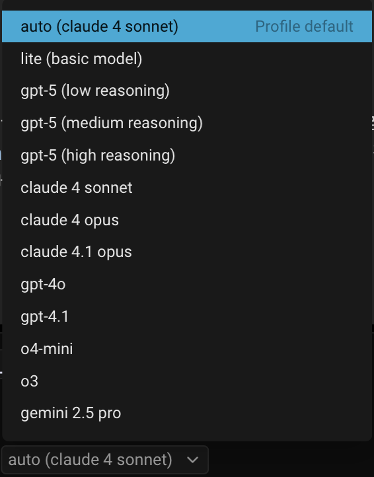Viewport: 374px width, 477px height.
Task: Choose gpt-4.1 in the model list
Action: [187, 316]
